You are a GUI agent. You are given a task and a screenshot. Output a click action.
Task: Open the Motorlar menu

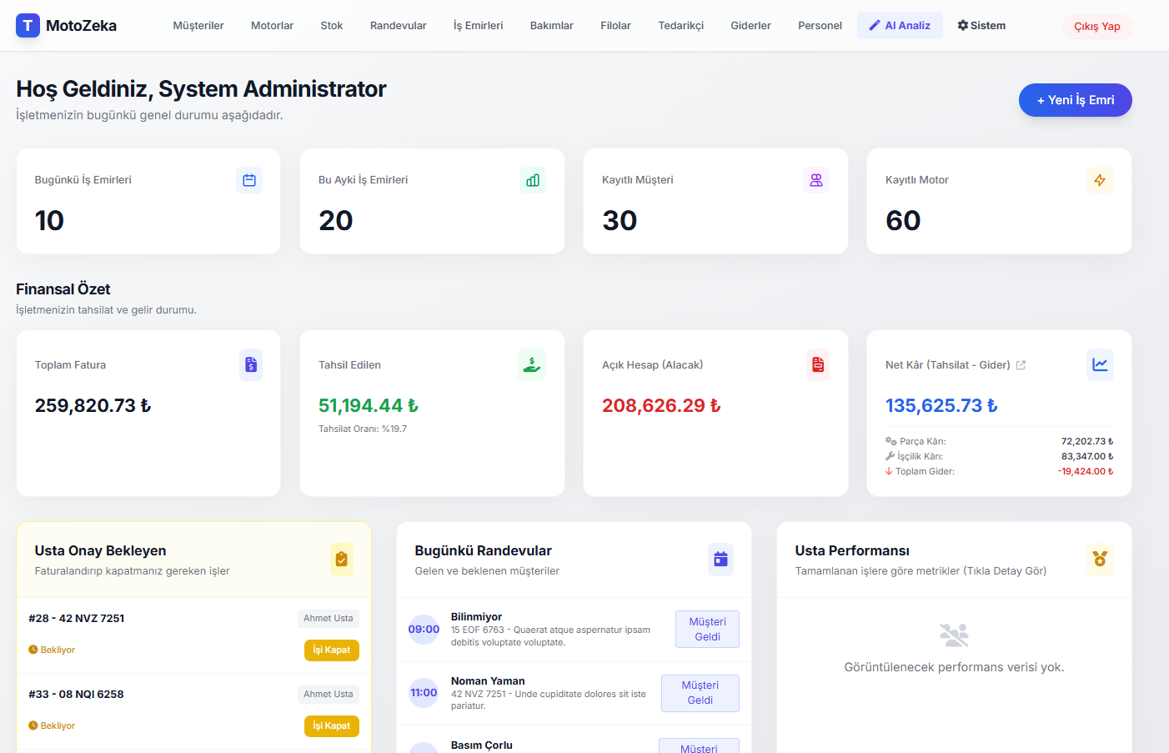[x=272, y=26]
